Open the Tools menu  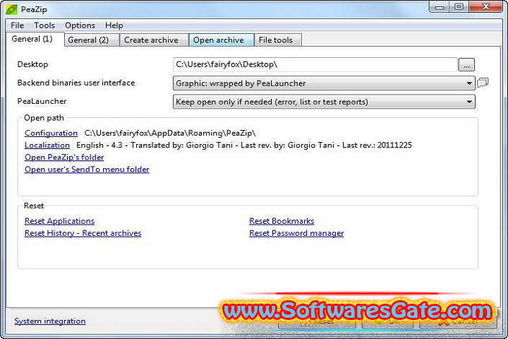click(44, 25)
